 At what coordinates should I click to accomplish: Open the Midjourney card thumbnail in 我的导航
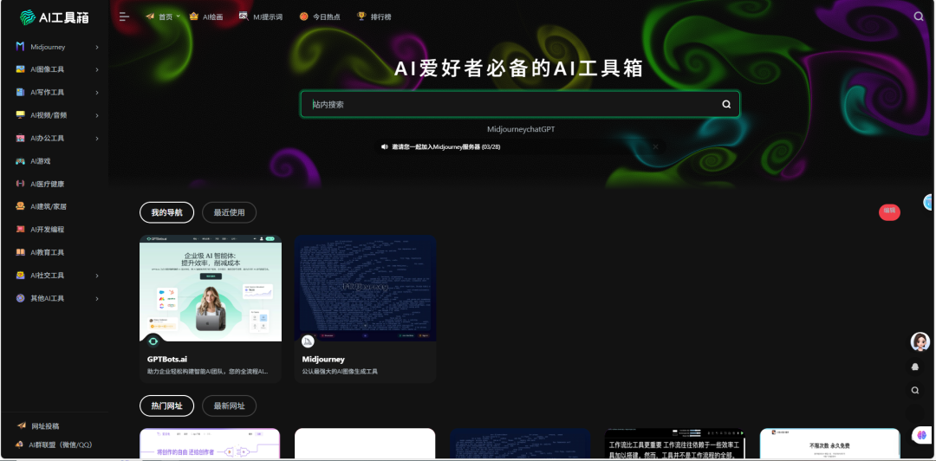(x=366, y=288)
